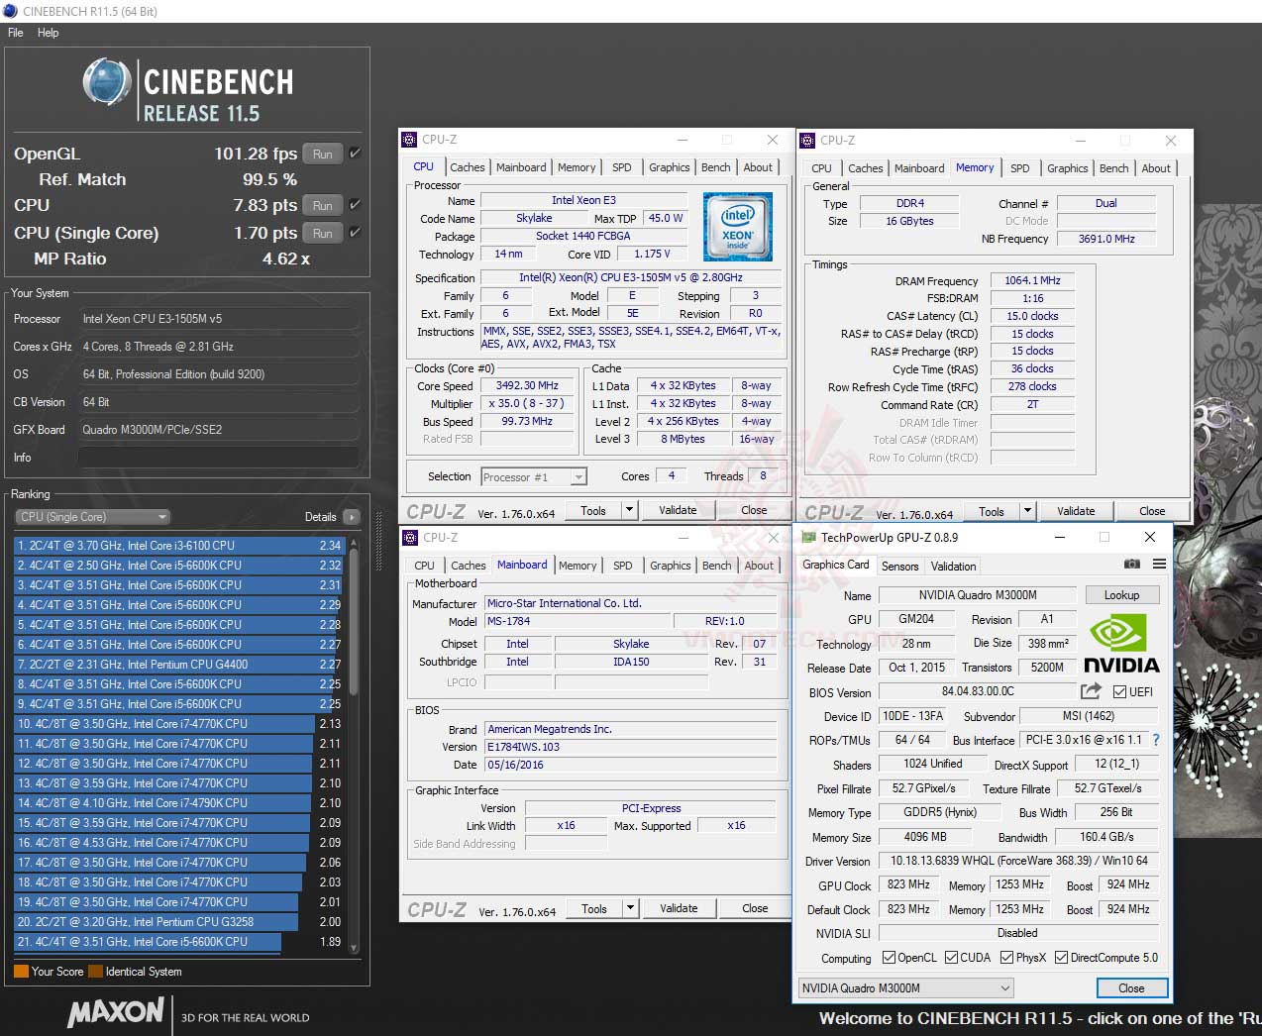Click question mark next to Bus Interface
1262x1036 pixels.
click(x=1155, y=740)
